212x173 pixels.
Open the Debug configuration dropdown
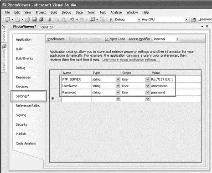click(139, 20)
